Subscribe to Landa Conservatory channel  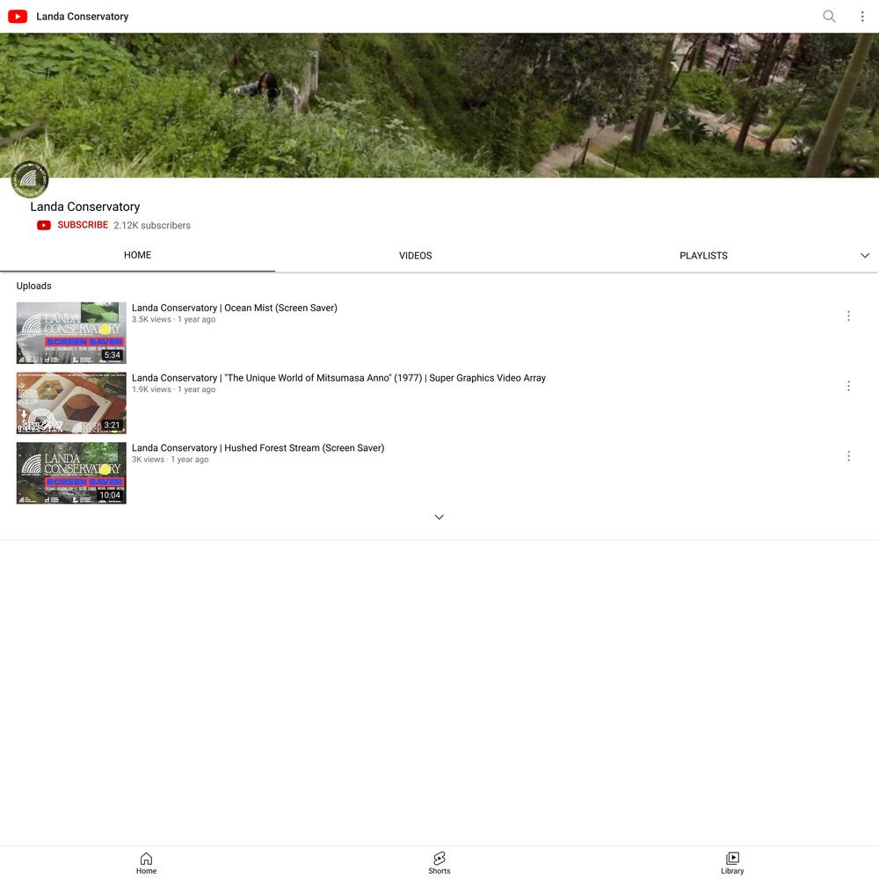[x=83, y=225]
